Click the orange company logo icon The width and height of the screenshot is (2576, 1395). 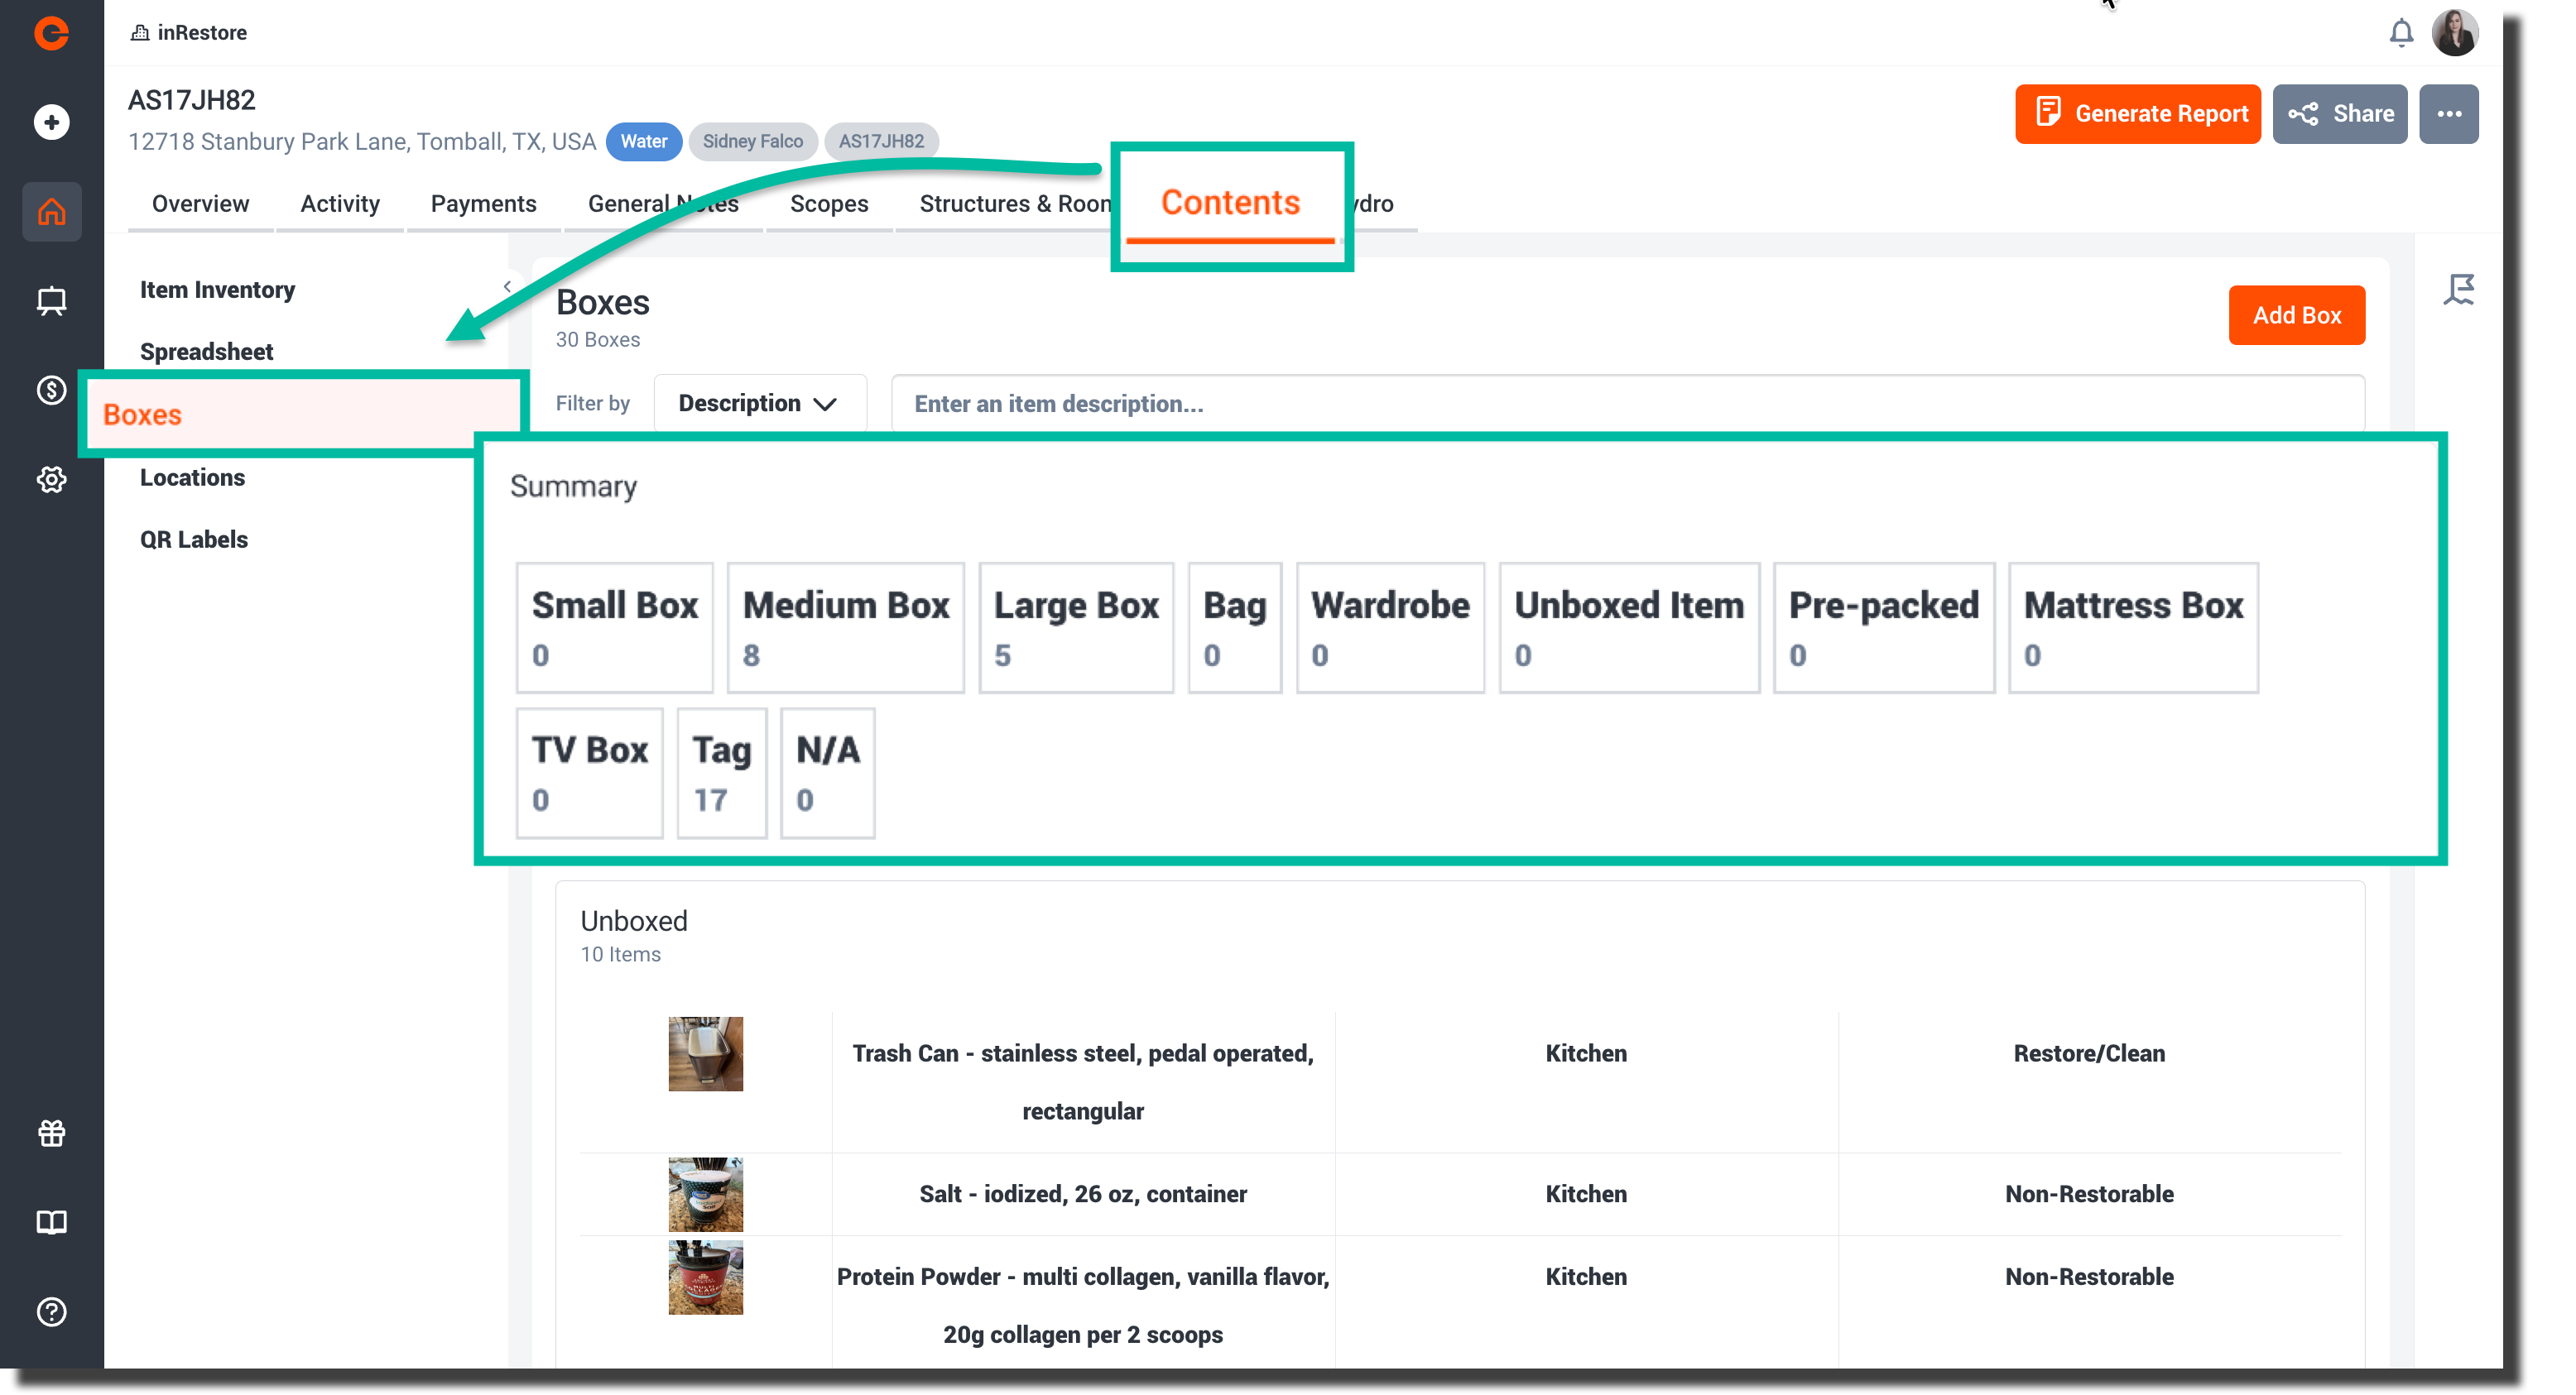coord(51,33)
